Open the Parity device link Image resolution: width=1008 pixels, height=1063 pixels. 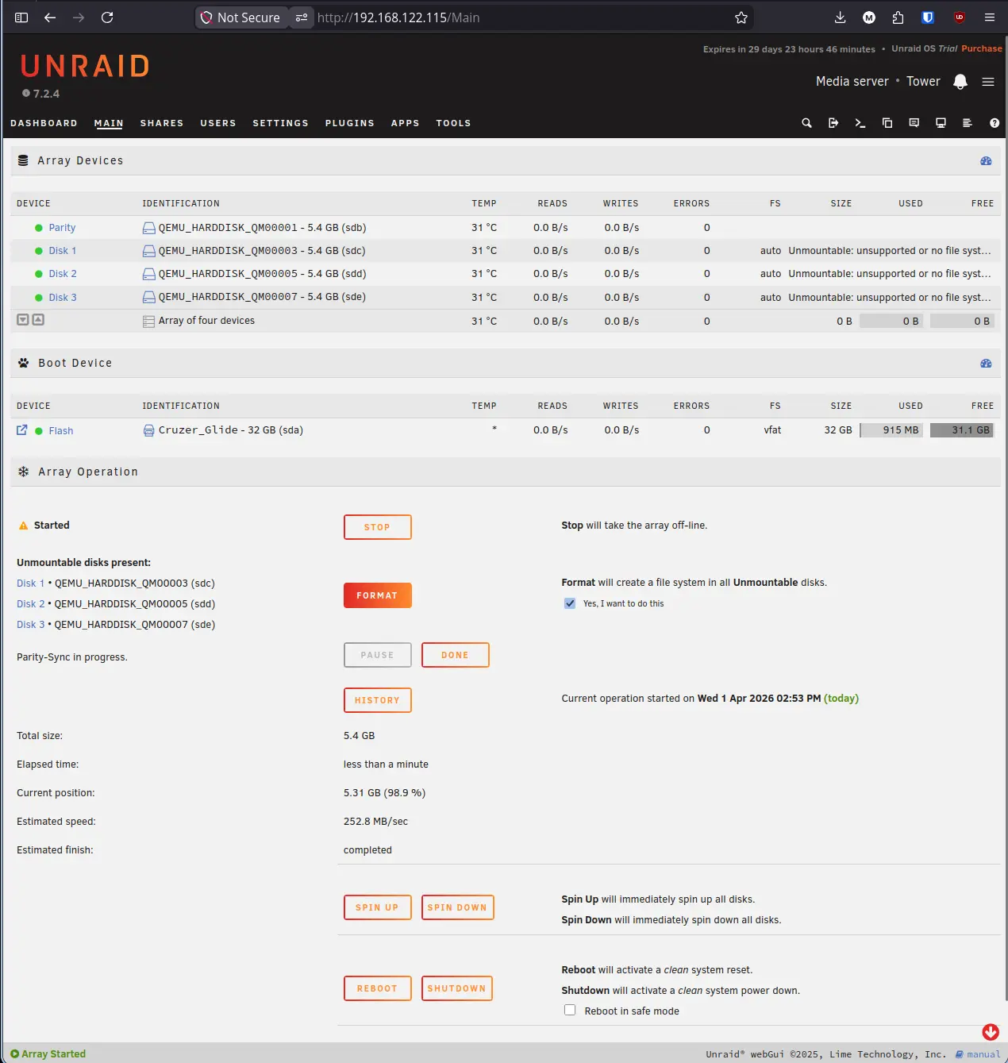click(62, 228)
